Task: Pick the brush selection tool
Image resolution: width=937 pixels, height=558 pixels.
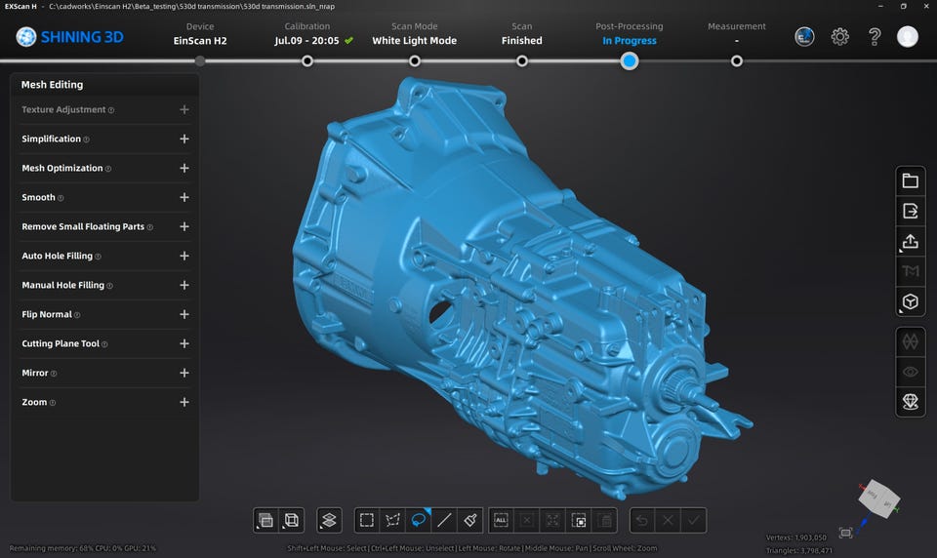Action: point(469,520)
